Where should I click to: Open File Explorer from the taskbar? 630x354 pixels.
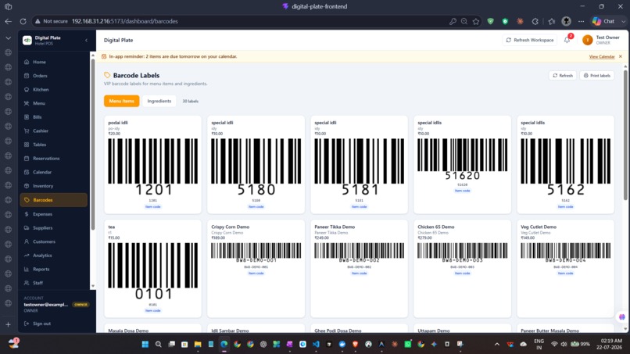[198, 344]
